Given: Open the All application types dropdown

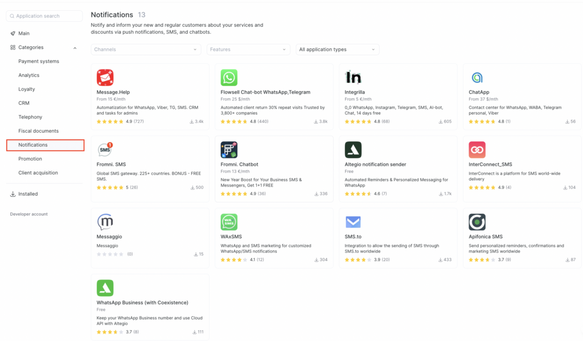Looking at the screenshot, I should (337, 50).
